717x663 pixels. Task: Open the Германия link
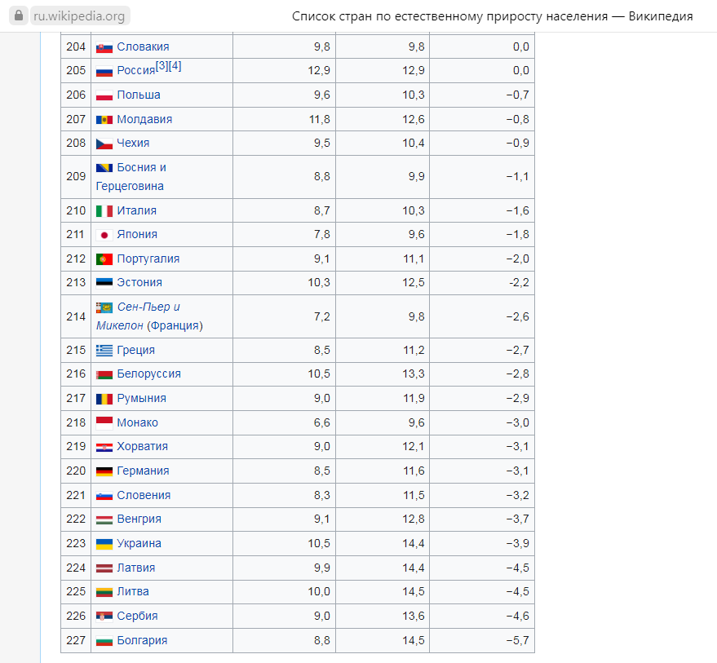pos(143,471)
